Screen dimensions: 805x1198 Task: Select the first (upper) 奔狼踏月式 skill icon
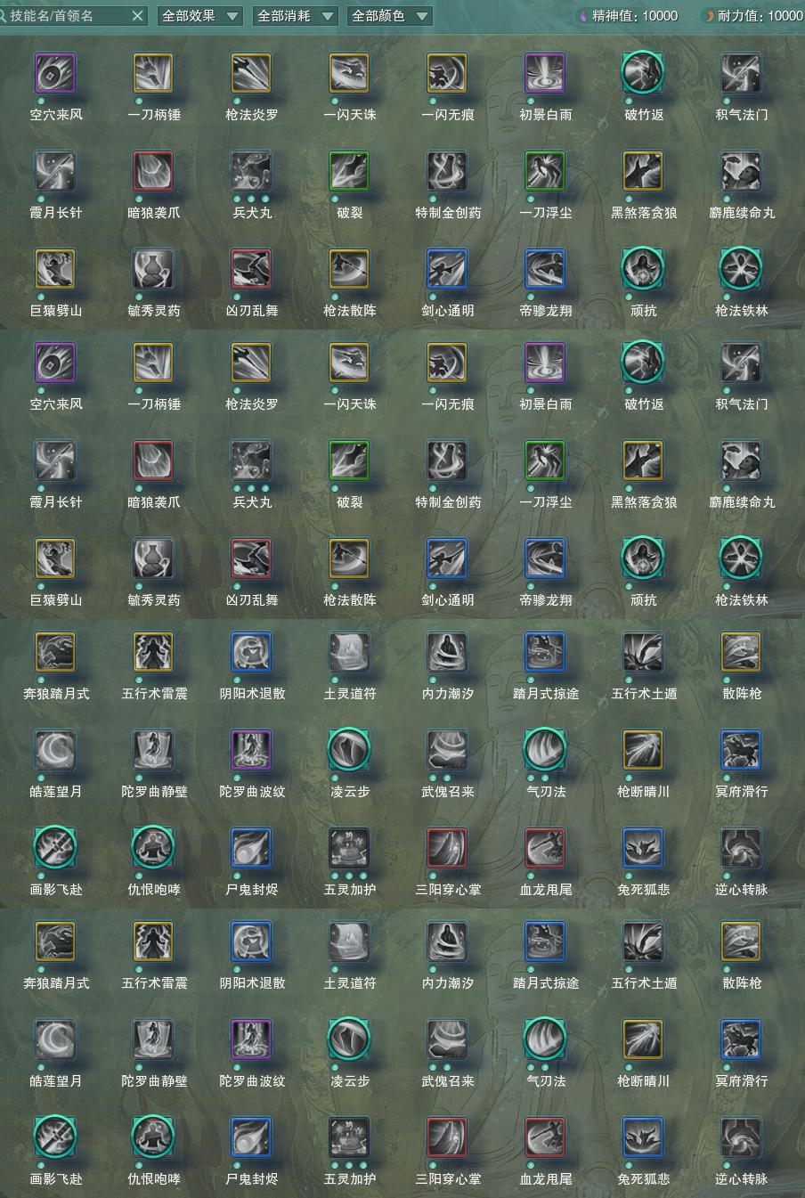coord(55,652)
